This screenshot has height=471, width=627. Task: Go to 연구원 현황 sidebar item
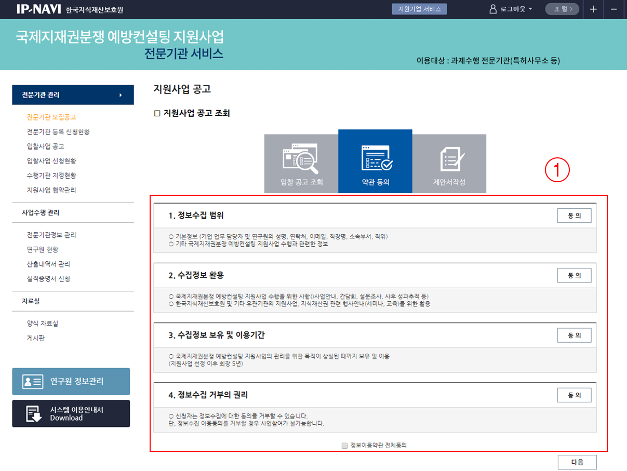(x=43, y=250)
